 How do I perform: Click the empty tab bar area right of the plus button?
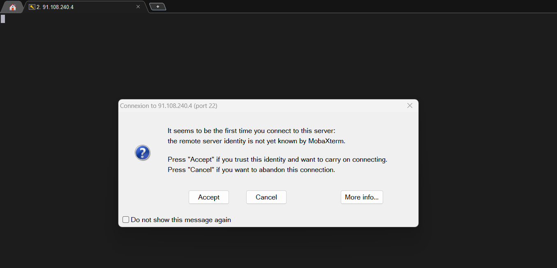349,7
